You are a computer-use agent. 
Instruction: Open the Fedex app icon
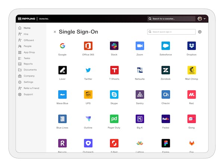pyautogui.click(x=166, y=119)
